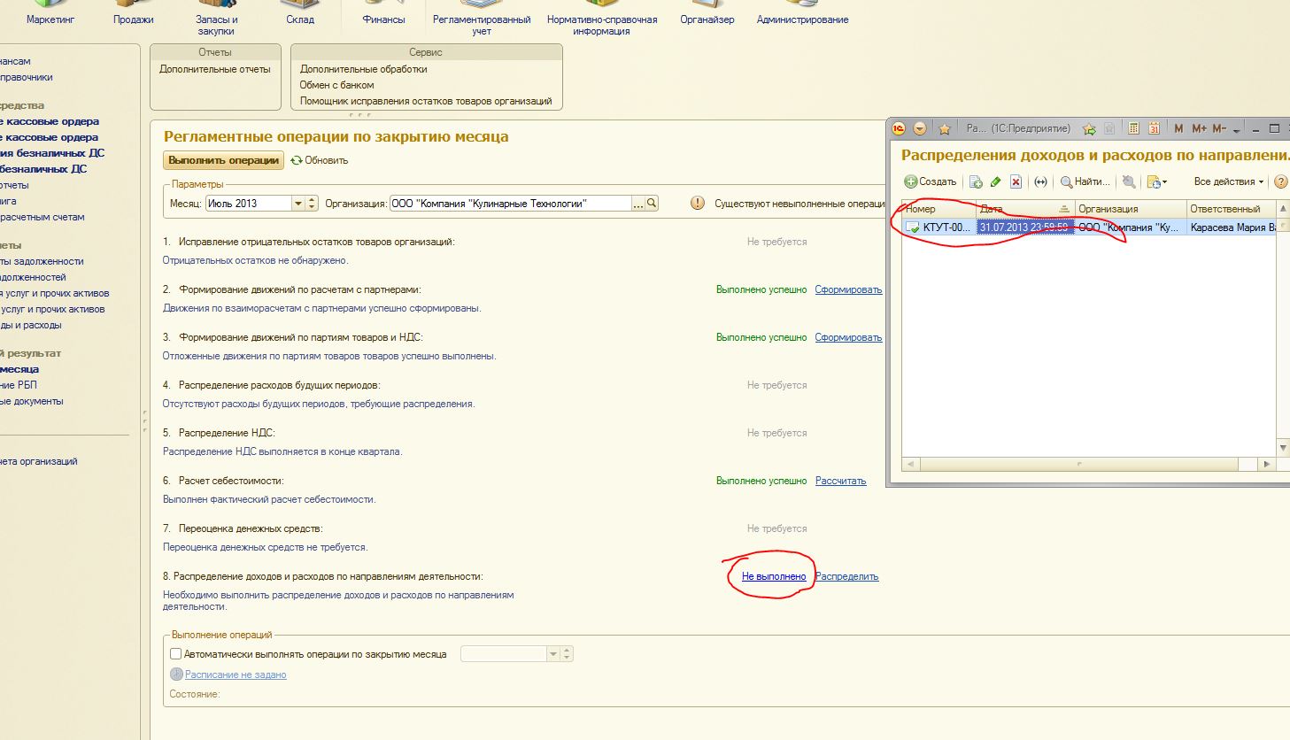Enable automatic month closing operations checkbox
This screenshot has height=740, width=1290.
175,654
